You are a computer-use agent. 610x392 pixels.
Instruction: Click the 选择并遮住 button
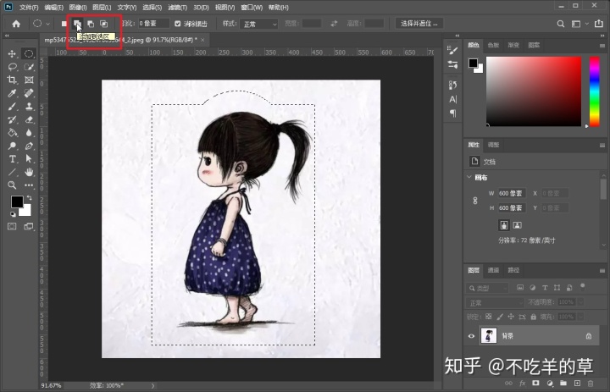[x=419, y=24]
